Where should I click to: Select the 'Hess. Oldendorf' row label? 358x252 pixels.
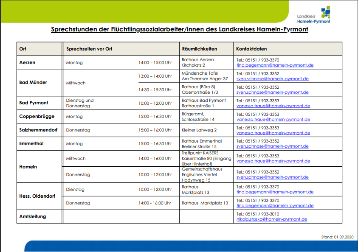click(37, 196)
